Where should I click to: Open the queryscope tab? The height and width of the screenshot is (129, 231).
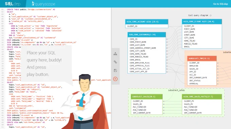pos(43,4)
